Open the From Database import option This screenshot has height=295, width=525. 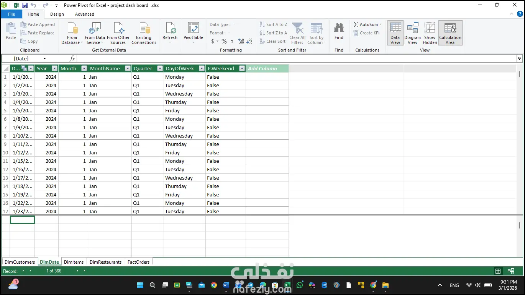click(72, 33)
